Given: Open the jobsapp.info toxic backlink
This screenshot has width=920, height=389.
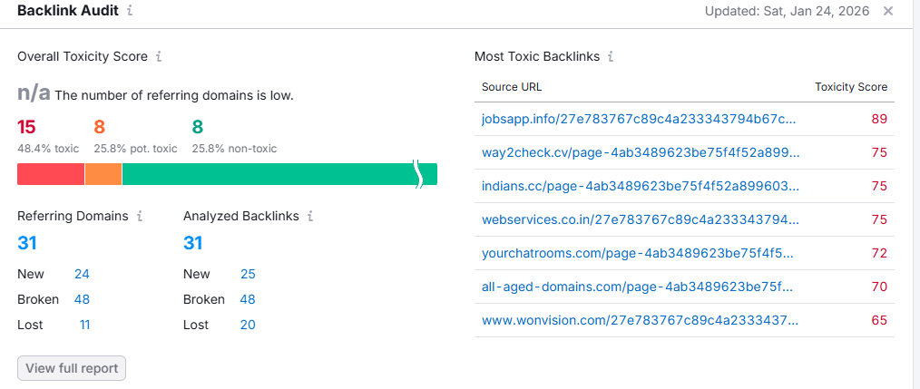Looking at the screenshot, I should click(639, 119).
